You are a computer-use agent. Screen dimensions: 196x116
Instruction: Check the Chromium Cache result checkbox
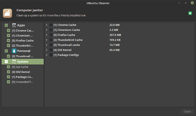coord(51,30)
